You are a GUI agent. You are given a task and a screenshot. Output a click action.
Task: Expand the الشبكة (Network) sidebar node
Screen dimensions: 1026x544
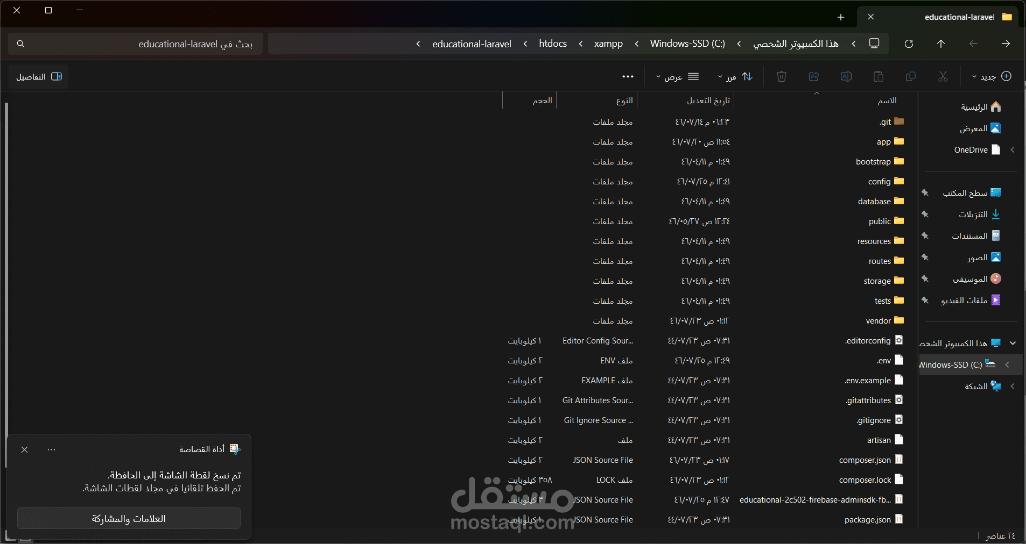(1013, 386)
